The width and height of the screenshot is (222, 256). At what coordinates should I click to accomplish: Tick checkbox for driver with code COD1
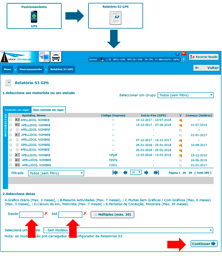tap(11, 165)
